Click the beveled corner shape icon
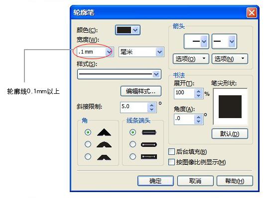The image size is (266, 198). (104, 157)
